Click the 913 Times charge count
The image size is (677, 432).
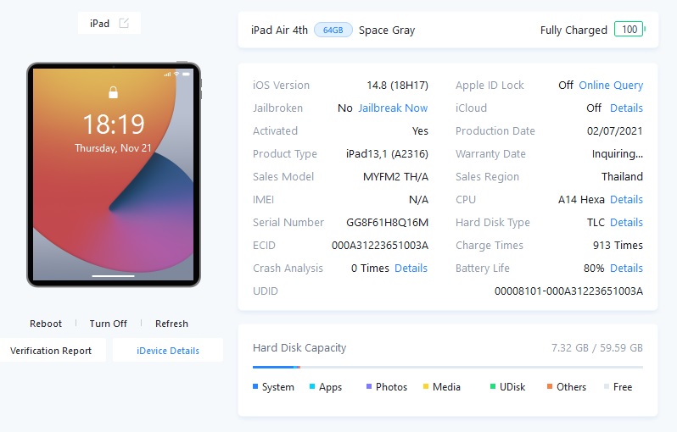pyautogui.click(x=618, y=246)
